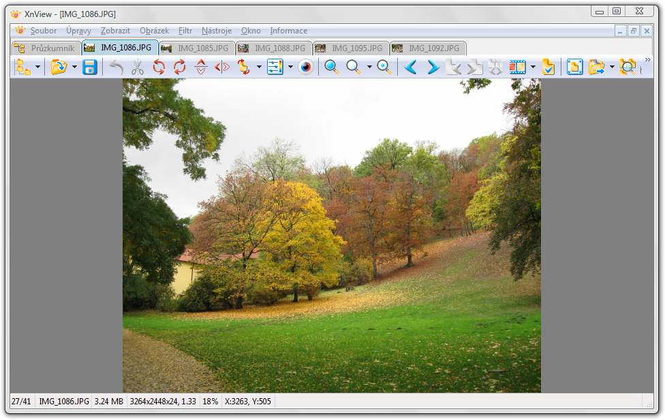Flip the image vertically
The image size is (665, 420).
[201, 67]
